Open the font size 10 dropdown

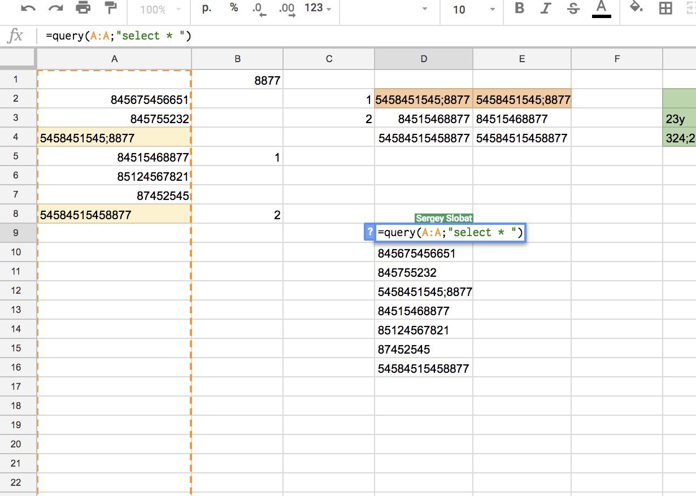(x=475, y=10)
